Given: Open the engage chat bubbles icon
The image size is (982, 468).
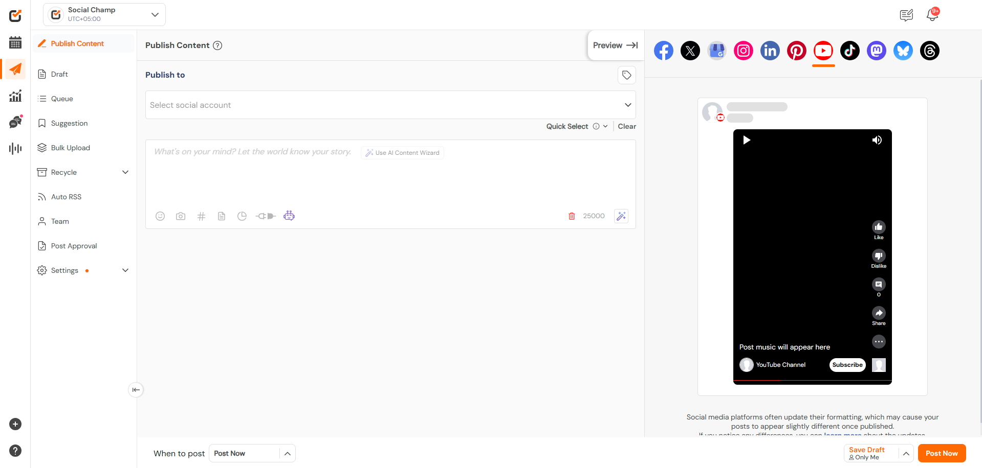Looking at the screenshot, I should pyautogui.click(x=15, y=122).
